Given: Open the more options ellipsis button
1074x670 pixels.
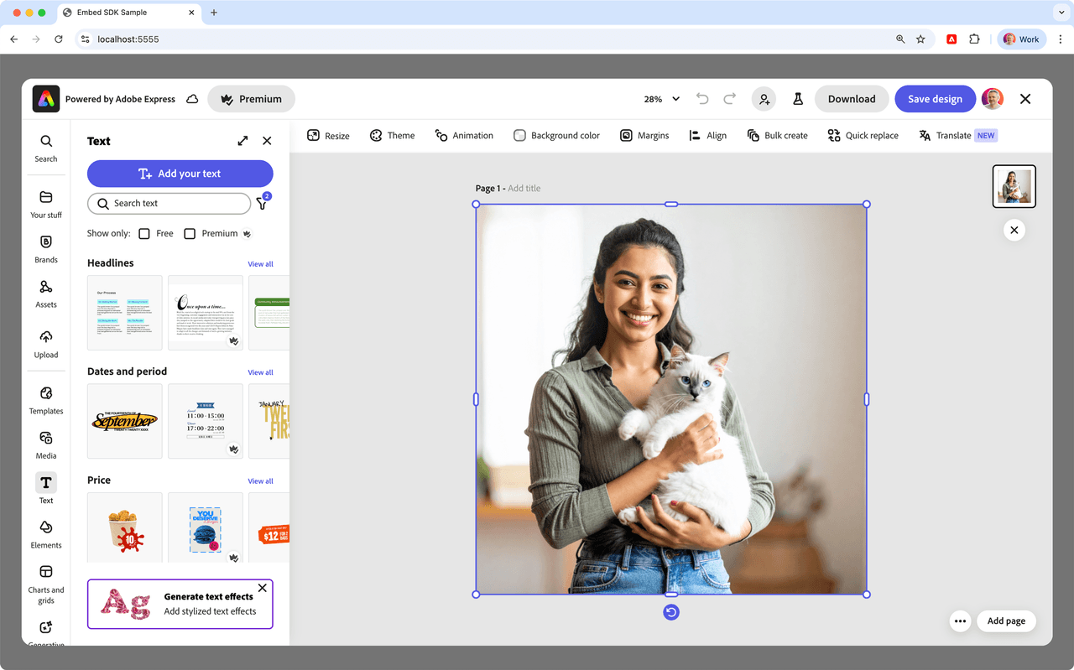Looking at the screenshot, I should [x=960, y=621].
